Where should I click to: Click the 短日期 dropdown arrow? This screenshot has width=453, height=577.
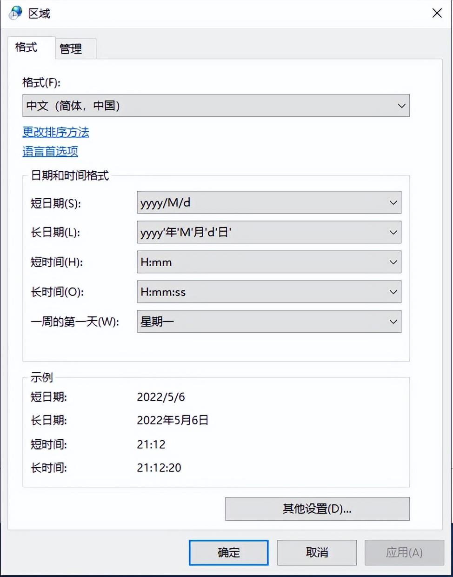pos(393,202)
